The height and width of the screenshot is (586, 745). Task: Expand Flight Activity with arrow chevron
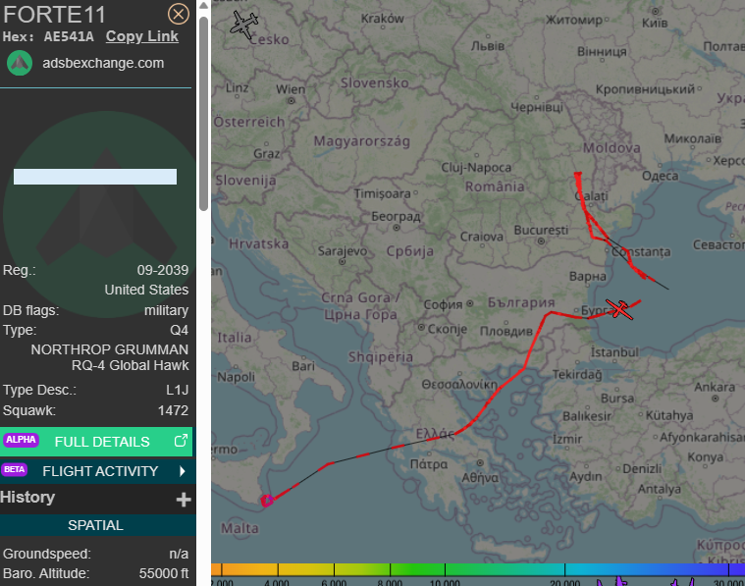click(x=182, y=471)
